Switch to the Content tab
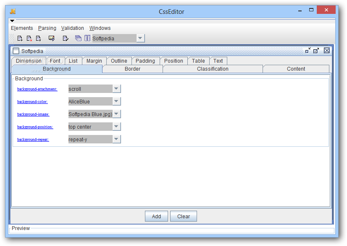 (296, 69)
